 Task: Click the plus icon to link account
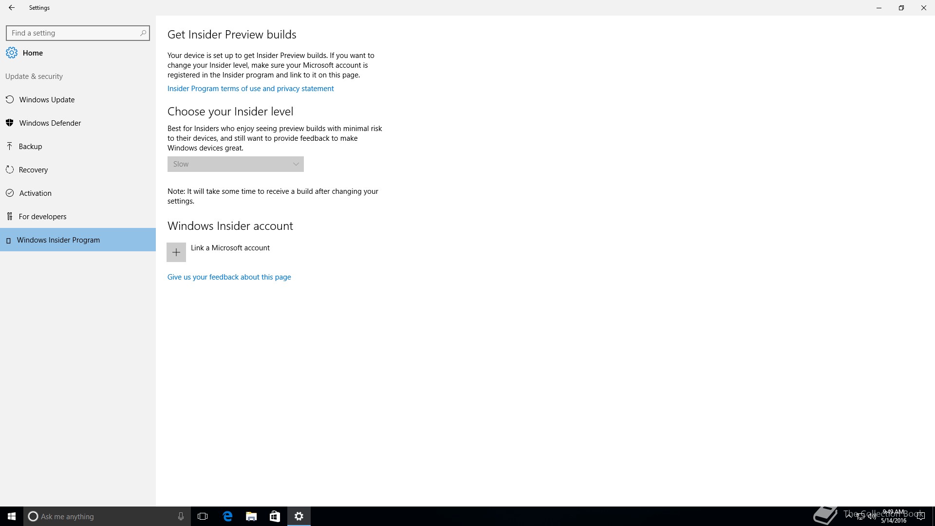click(176, 252)
